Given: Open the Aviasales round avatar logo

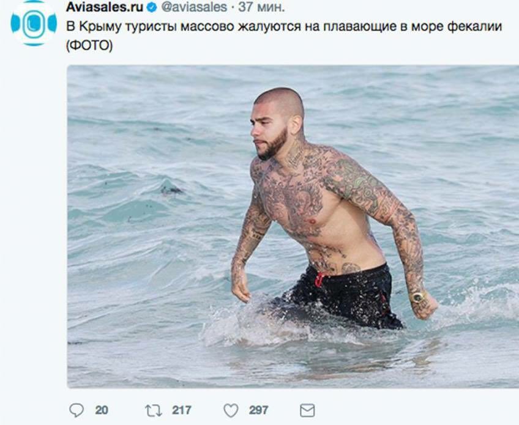Looking at the screenshot, I should click(x=34, y=24).
